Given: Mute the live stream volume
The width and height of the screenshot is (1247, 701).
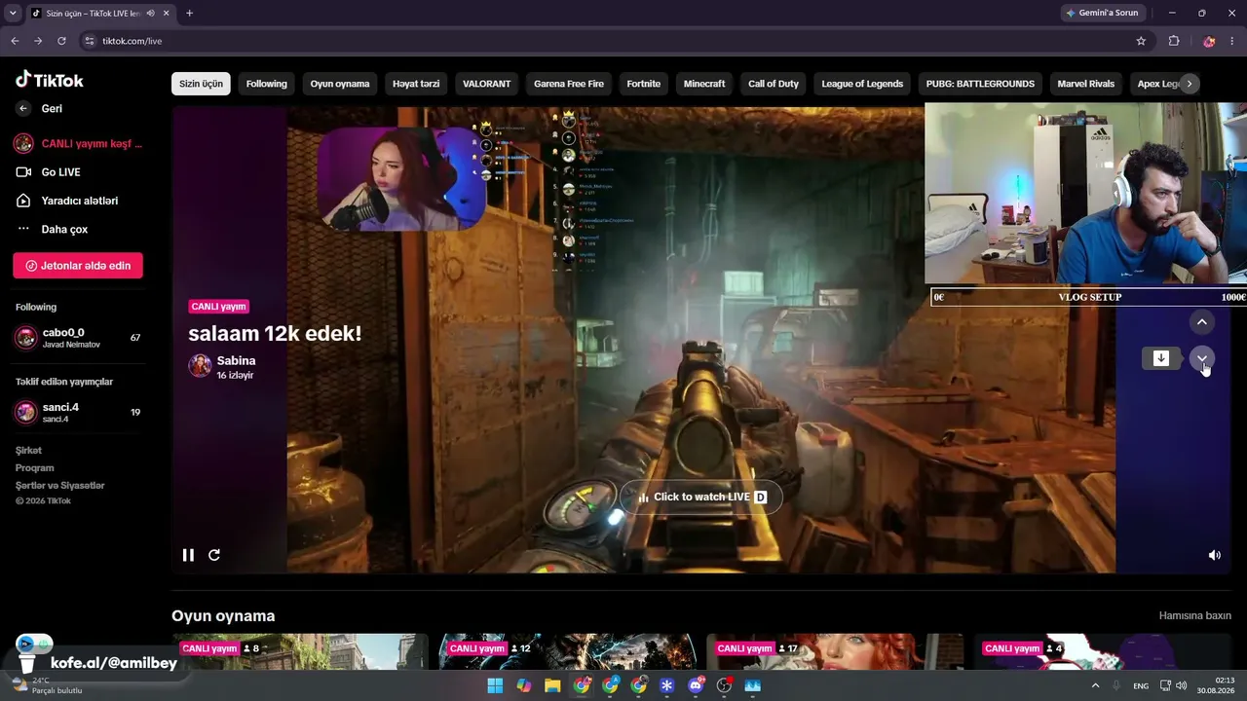Looking at the screenshot, I should (x=1215, y=555).
